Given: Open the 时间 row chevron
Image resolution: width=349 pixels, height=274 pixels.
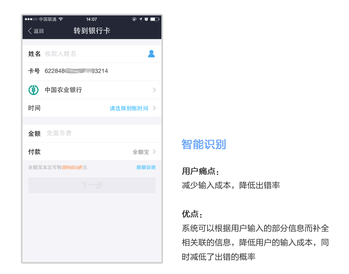Looking at the screenshot, I should tap(154, 108).
